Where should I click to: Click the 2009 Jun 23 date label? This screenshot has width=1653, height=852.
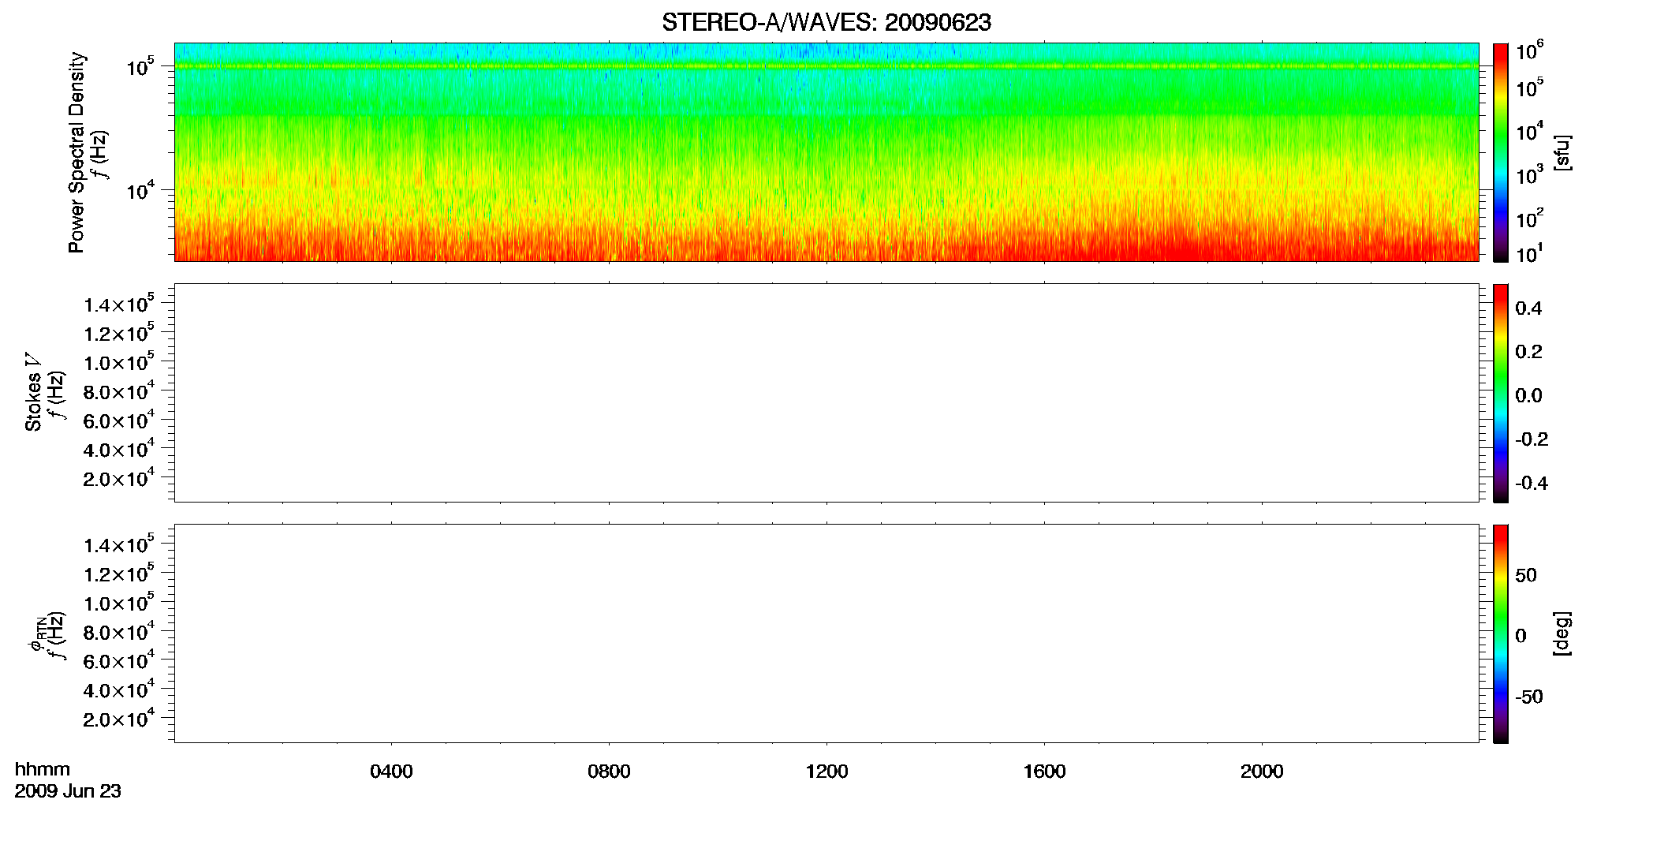click(68, 791)
